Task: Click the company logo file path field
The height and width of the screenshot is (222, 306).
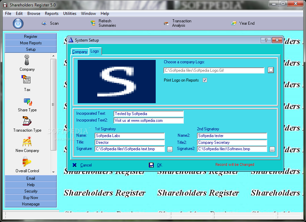Action: click(x=214, y=70)
